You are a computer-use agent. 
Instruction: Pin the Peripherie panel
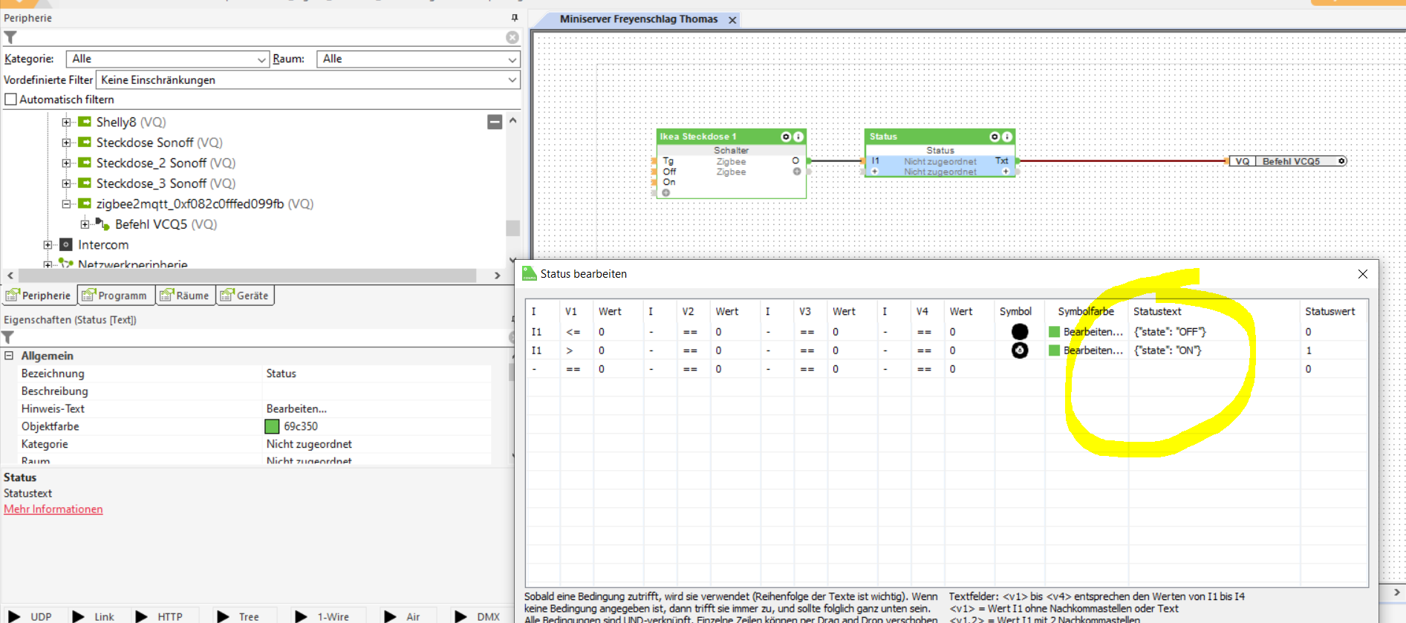coord(514,18)
